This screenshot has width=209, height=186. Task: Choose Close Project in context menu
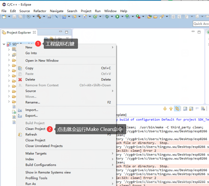pyautogui.click(x=35, y=140)
